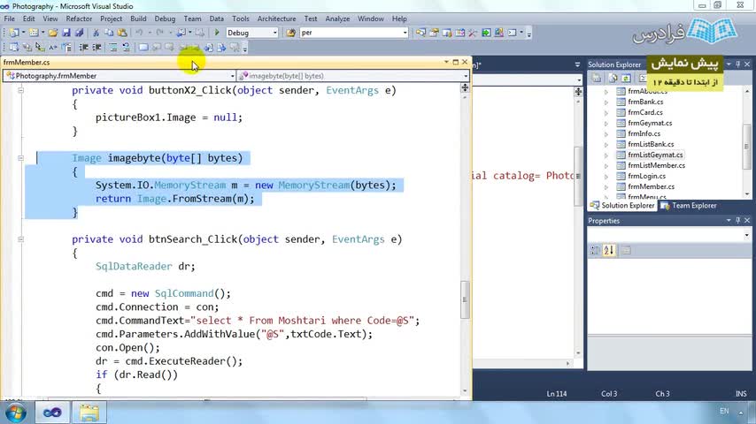Click the code editor vertical scrollbar thumb
The image size is (756, 424).
465,299
